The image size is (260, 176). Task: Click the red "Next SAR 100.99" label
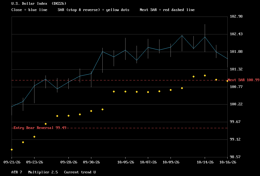point(244,80)
